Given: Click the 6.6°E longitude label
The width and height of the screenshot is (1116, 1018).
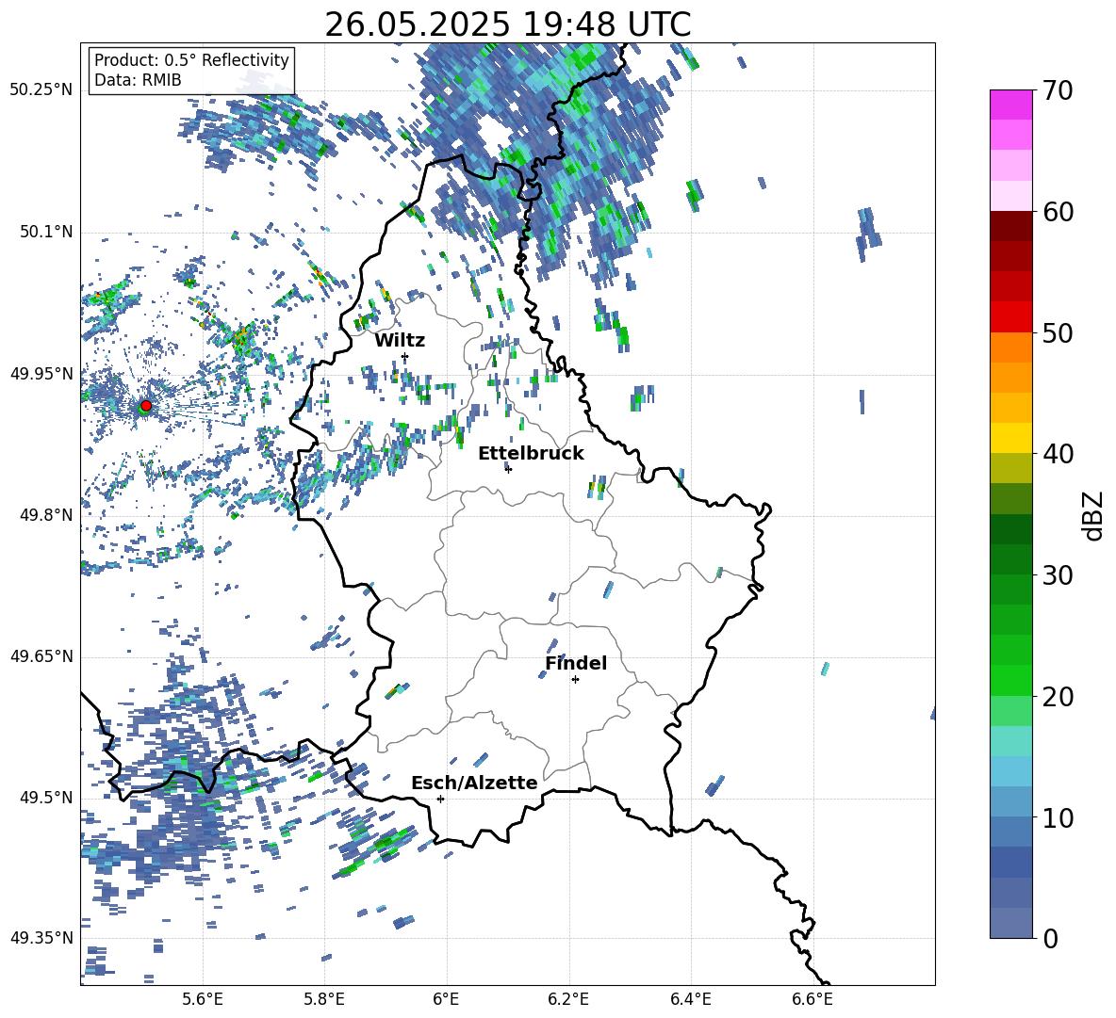Looking at the screenshot, I should tap(812, 999).
